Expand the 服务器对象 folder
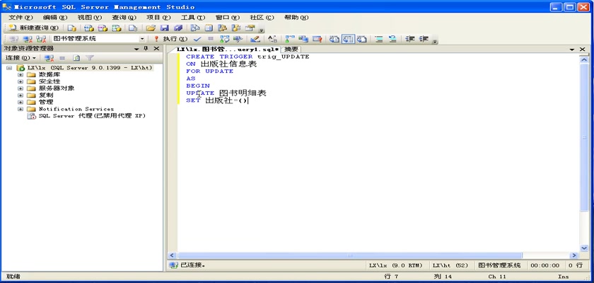The image size is (594, 283). pos(21,88)
